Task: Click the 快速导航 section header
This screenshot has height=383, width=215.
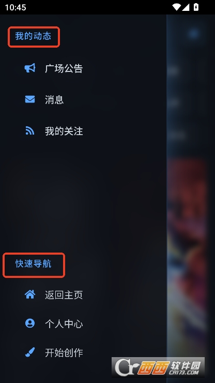Action: 34,264
